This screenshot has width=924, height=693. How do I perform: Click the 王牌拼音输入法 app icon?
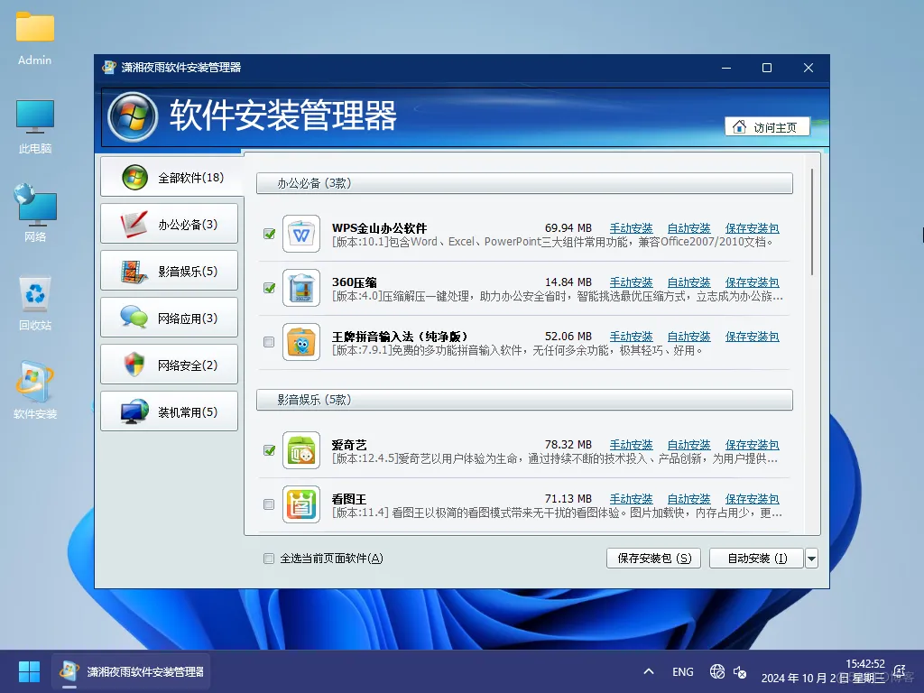coord(301,342)
